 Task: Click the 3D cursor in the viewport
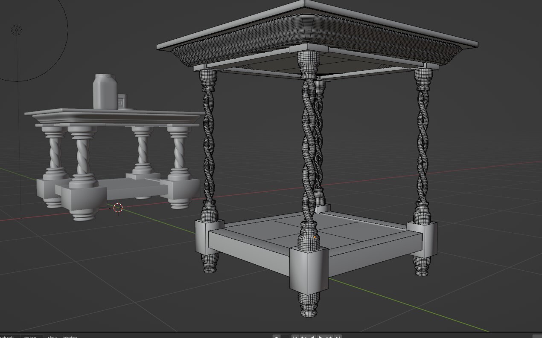(x=118, y=208)
